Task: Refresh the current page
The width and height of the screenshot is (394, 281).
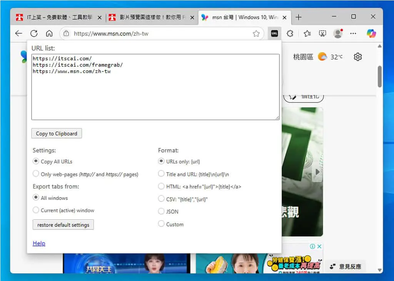Action: [x=34, y=33]
